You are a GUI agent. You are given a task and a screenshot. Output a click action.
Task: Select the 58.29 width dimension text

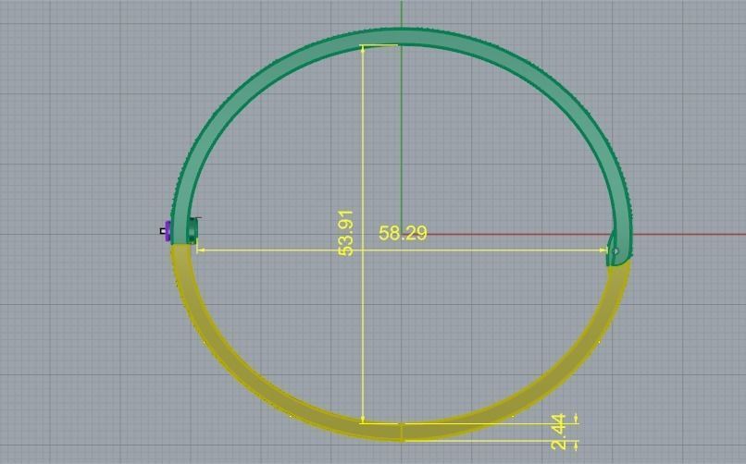pos(403,233)
